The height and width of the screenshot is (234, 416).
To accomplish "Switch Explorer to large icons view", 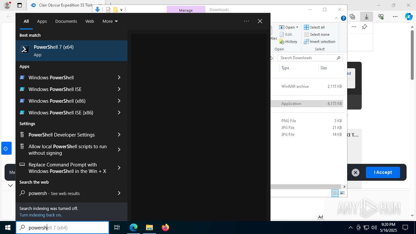I will pyautogui.click(x=342, y=193).
